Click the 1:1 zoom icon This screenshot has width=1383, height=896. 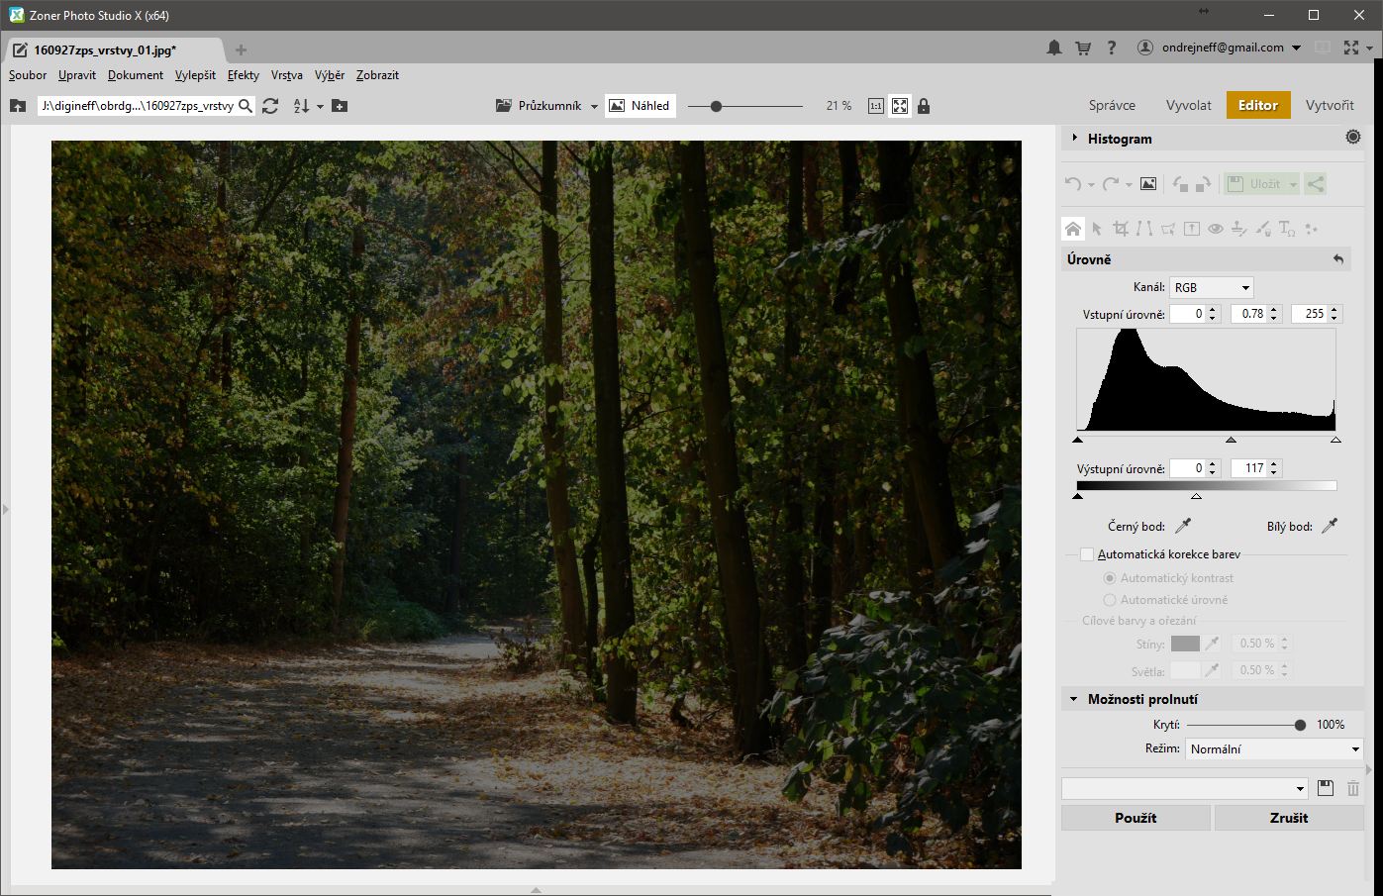[x=875, y=106]
